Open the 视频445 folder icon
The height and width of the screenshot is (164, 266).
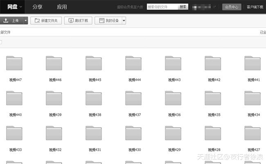point(94,63)
